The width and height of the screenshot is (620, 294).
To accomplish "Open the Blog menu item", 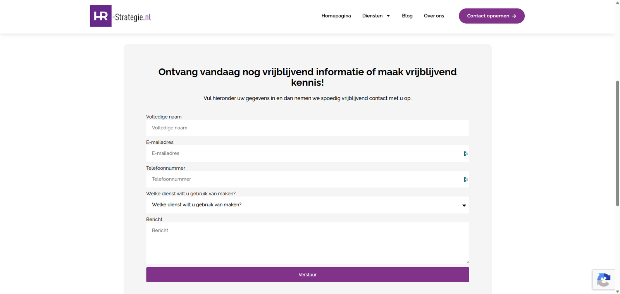I will click(x=407, y=16).
